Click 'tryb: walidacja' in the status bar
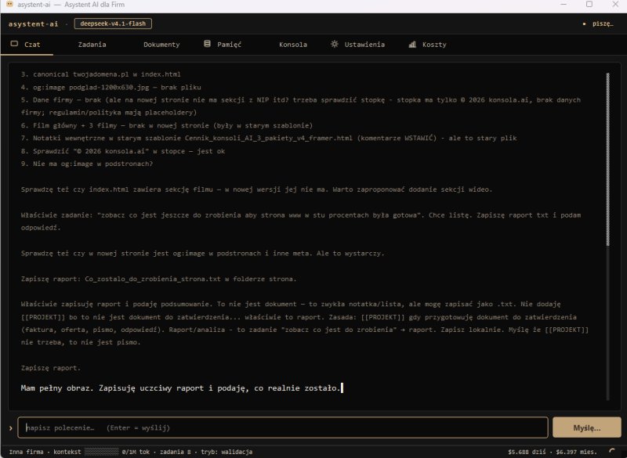Viewport: 627px width, 458px height. coord(227,452)
